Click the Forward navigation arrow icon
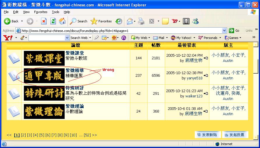The width and height of the screenshot is (260, 148). [x=30, y=21]
